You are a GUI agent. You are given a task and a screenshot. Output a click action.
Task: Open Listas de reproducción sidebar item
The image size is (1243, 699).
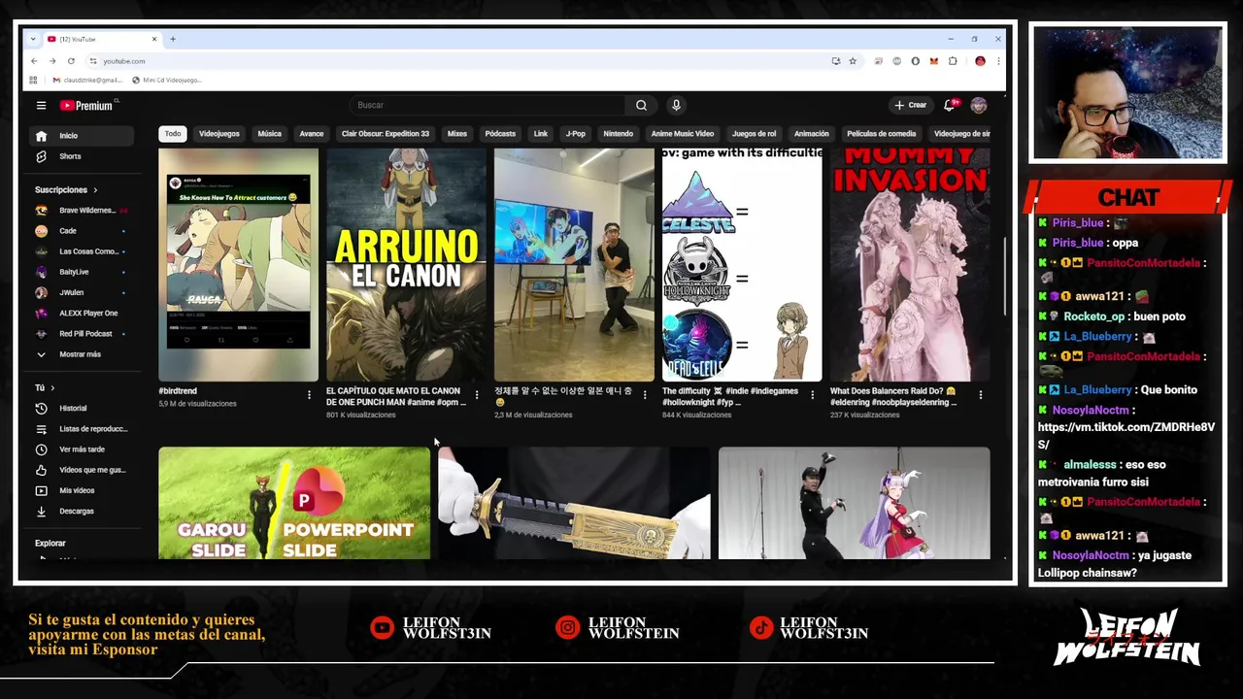pos(81,429)
